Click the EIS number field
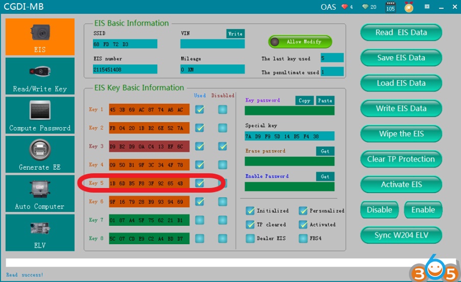This screenshot has height=282, width=461. (x=125, y=69)
